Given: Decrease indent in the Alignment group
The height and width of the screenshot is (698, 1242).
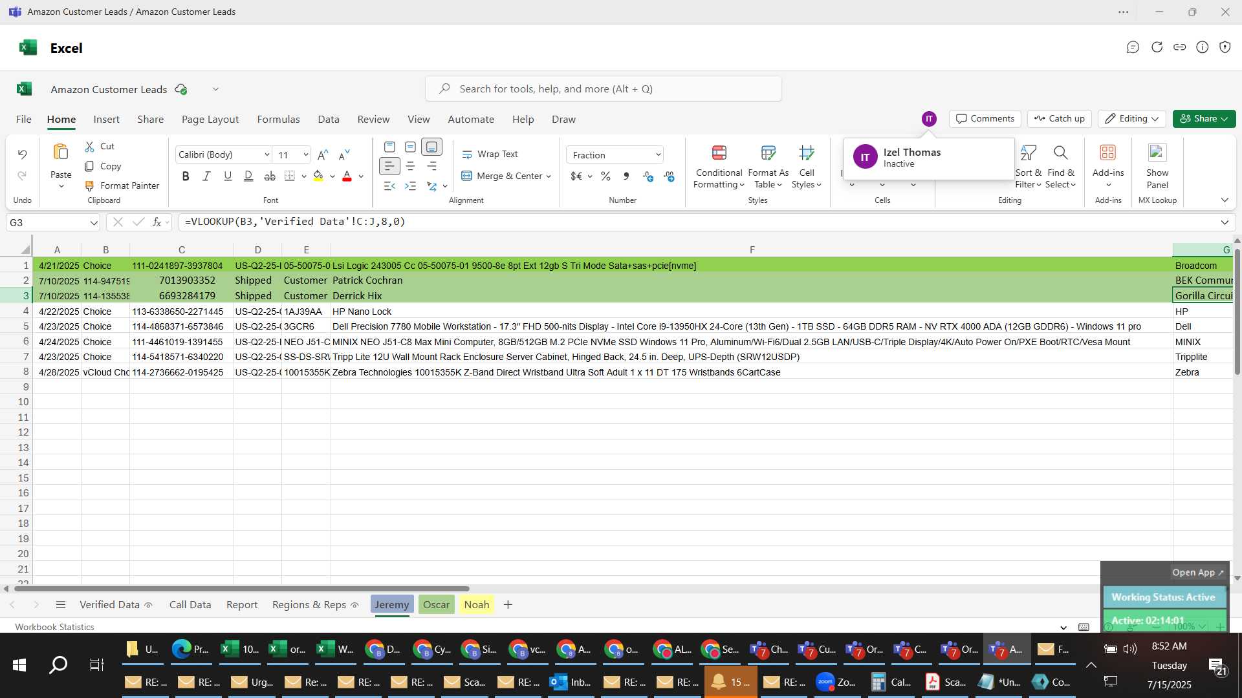Looking at the screenshot, I should (x=389, y=186).
